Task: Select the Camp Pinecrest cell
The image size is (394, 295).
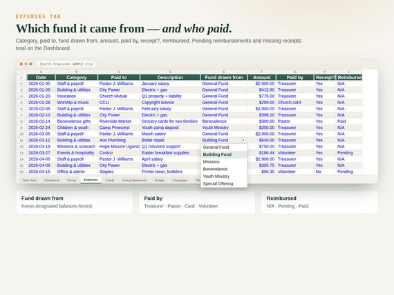Action: 119,128
